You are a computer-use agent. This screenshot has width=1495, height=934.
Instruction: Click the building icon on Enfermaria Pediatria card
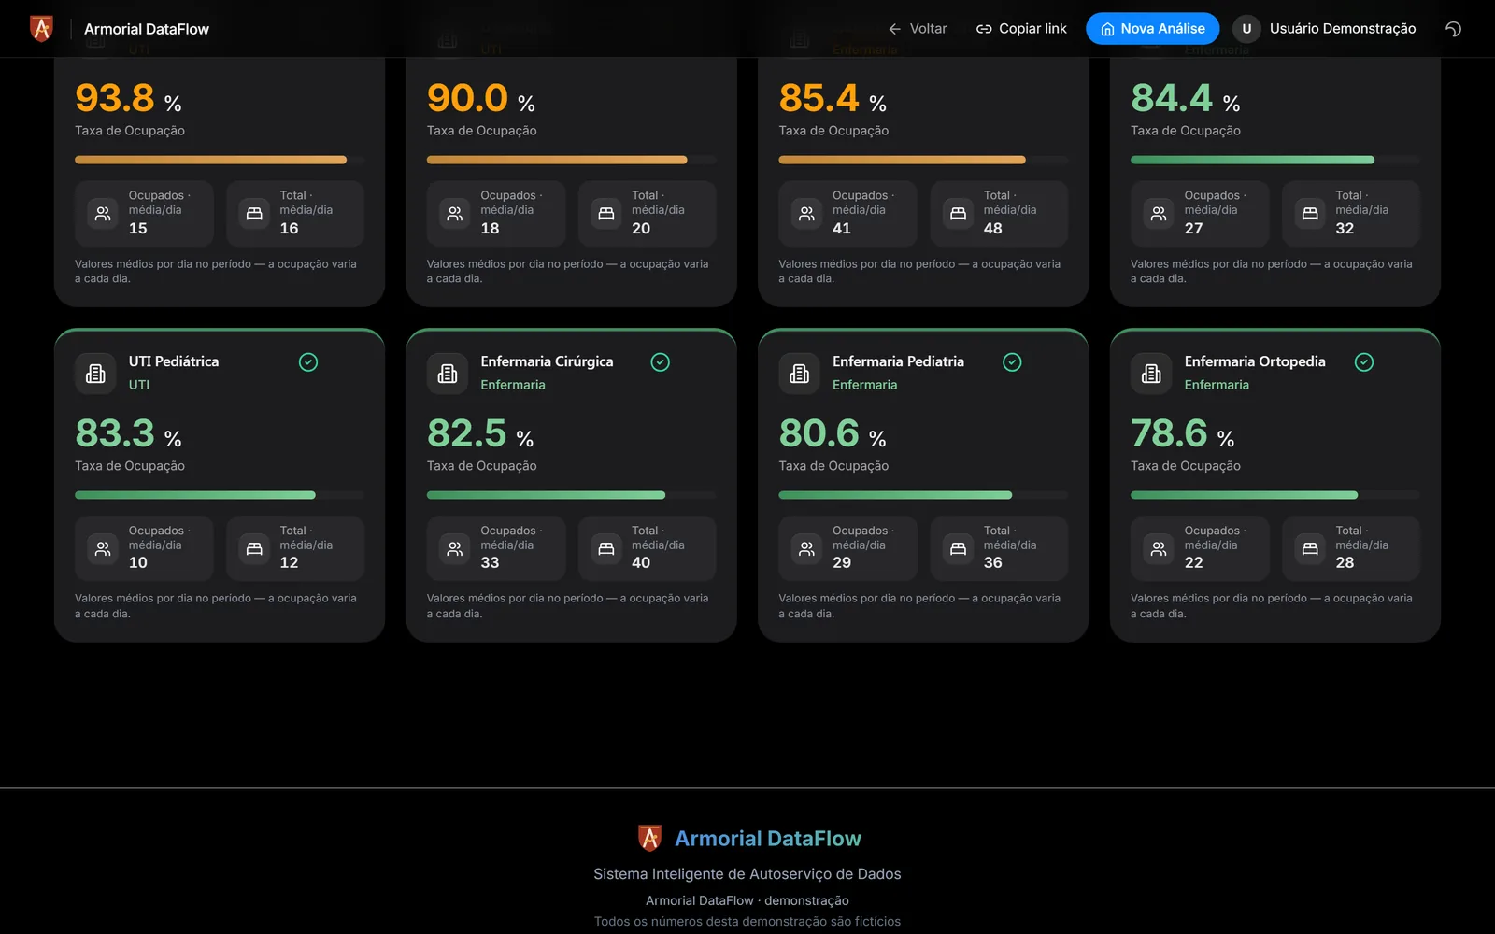800,374
